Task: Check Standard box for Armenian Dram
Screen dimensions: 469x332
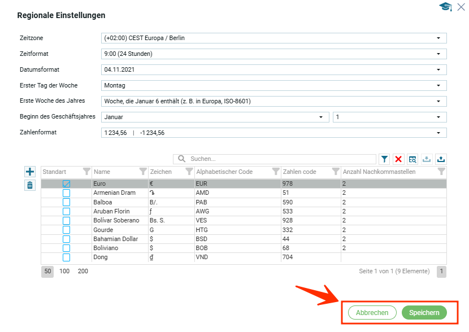Action: [66, 193]
